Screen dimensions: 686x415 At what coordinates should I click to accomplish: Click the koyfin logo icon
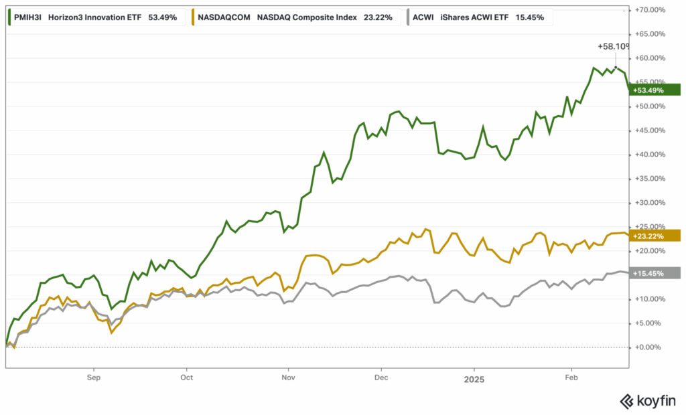pos(627,400)
